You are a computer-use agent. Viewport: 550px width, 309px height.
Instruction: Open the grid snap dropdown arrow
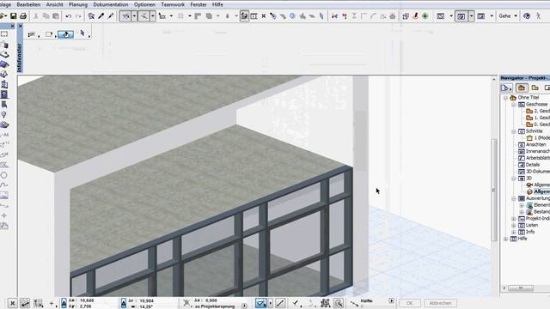[x=190, y=16]
